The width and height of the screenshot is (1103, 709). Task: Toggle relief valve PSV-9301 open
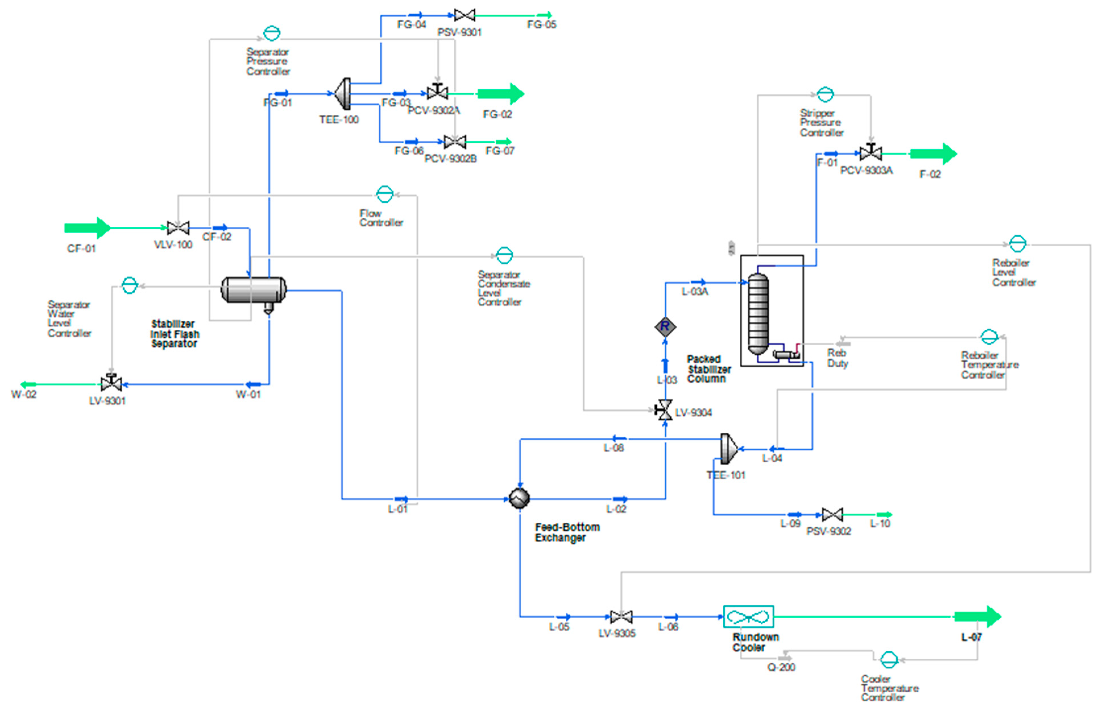465,15
